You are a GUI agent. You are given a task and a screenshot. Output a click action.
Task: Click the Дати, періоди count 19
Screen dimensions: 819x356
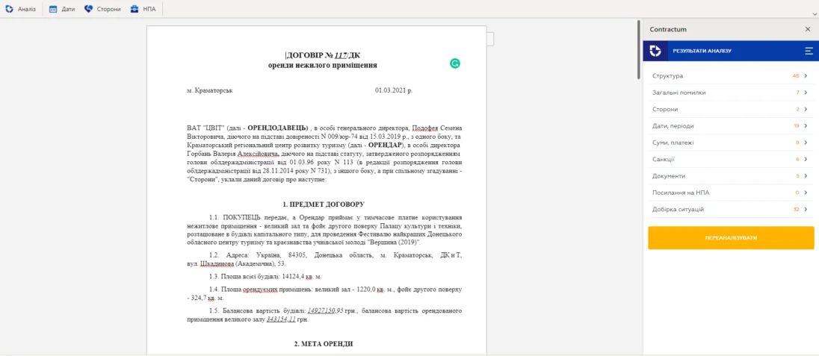click(x=797, y=126)
